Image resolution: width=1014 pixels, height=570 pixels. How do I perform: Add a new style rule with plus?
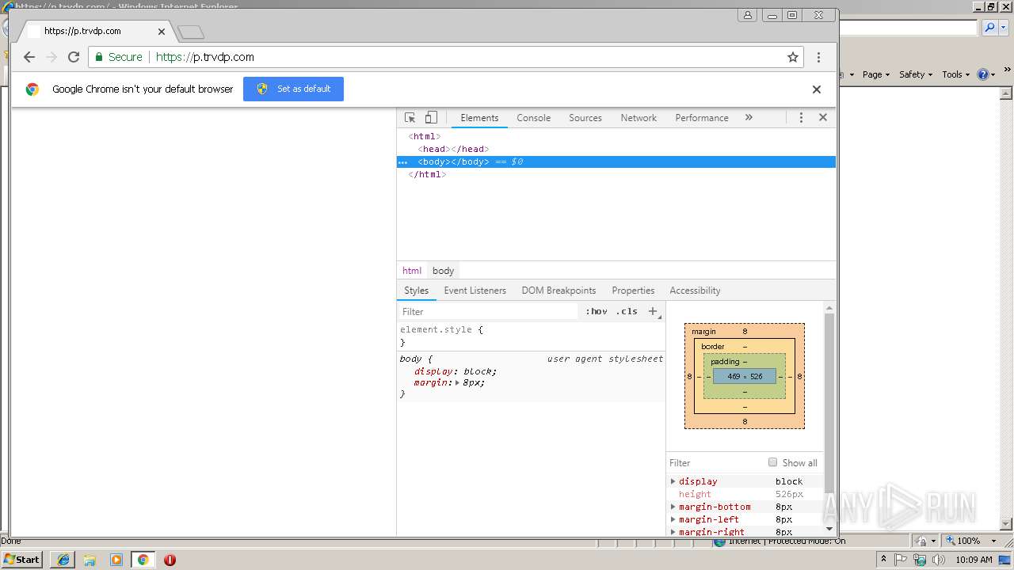tap(654, 312)
